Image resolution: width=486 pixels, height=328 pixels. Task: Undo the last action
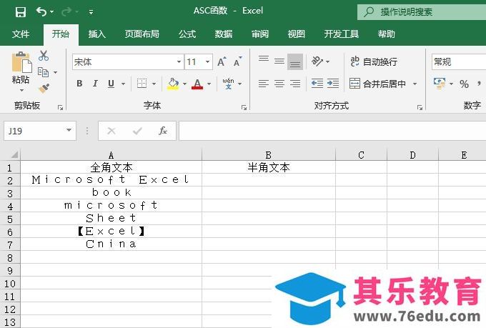41,11
